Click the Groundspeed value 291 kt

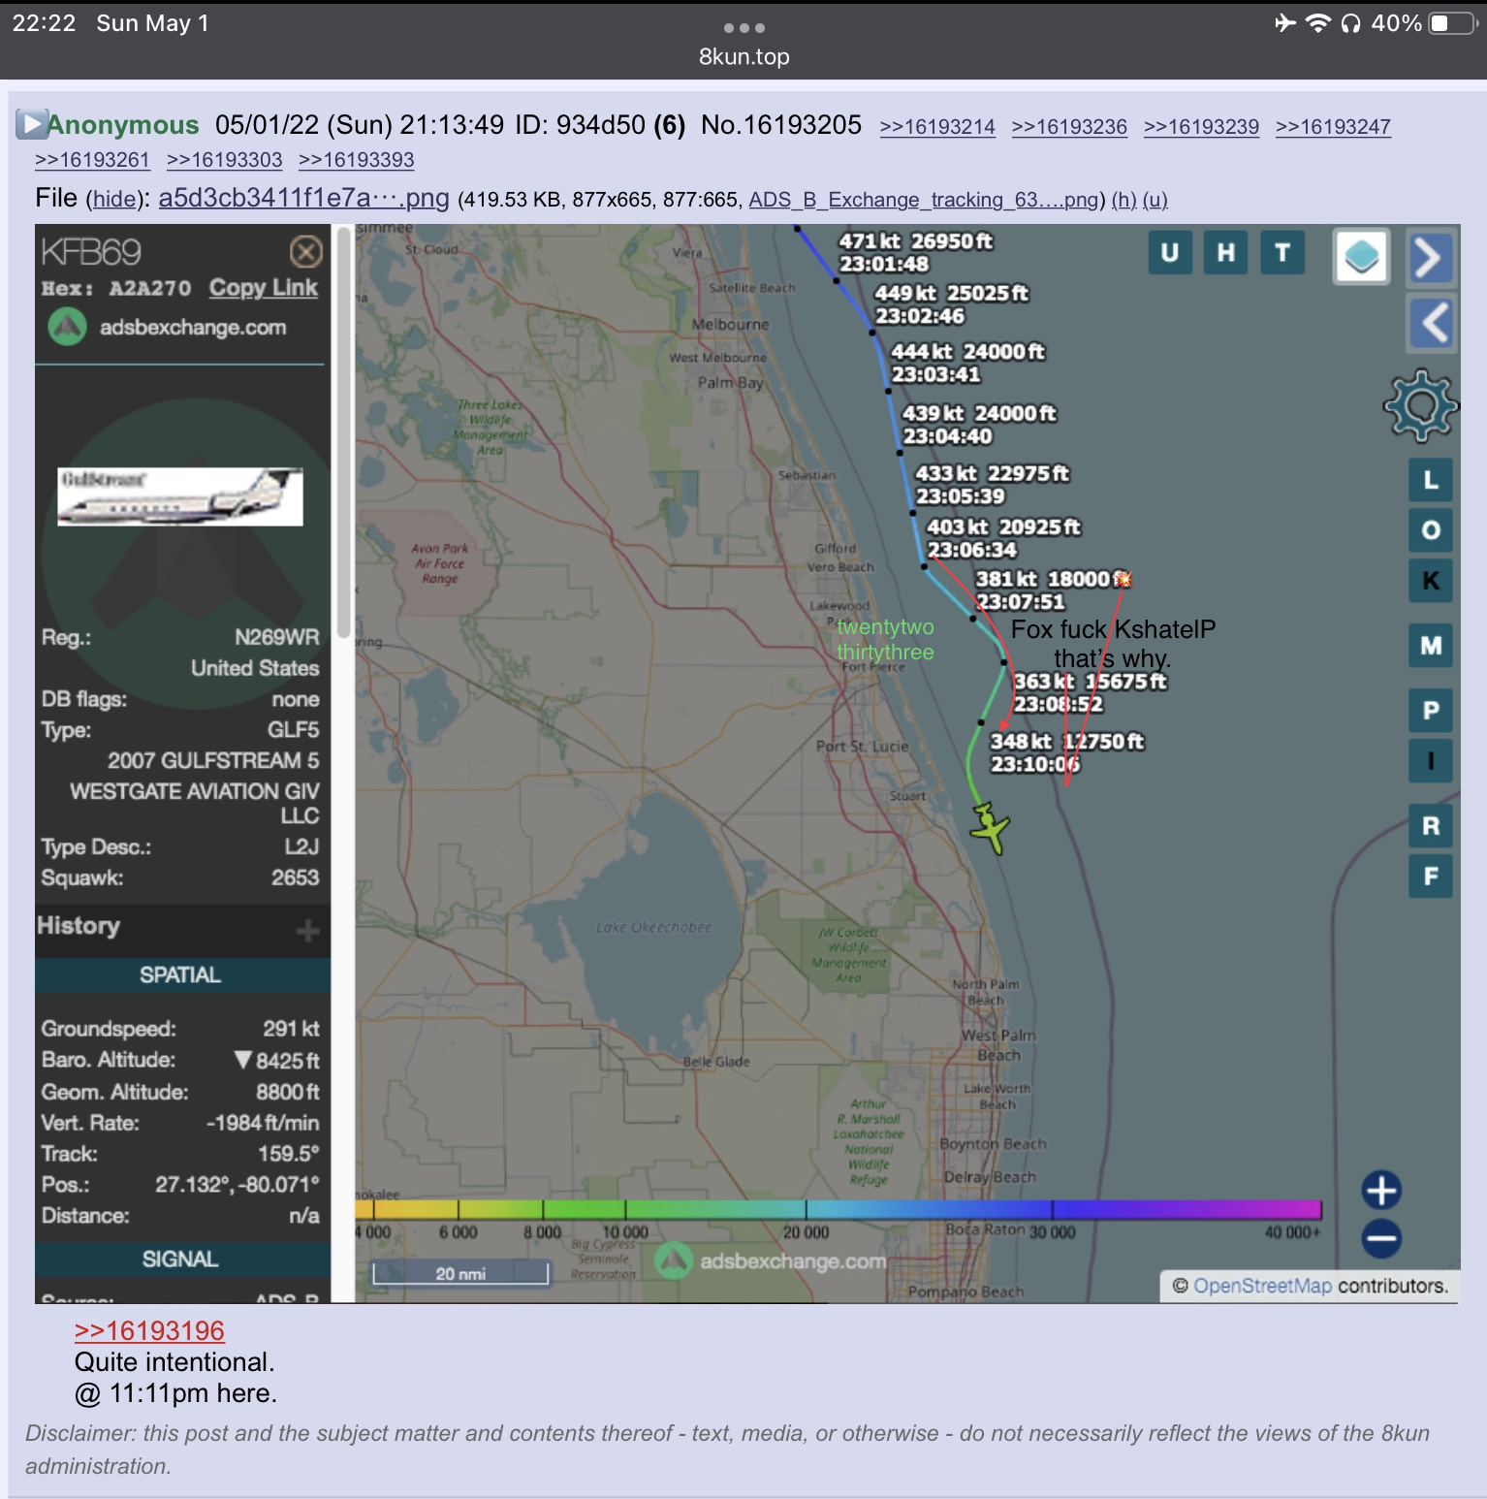coord(291,1029)
